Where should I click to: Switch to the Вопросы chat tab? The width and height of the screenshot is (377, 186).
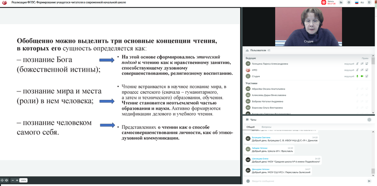[x=266, y=127]
